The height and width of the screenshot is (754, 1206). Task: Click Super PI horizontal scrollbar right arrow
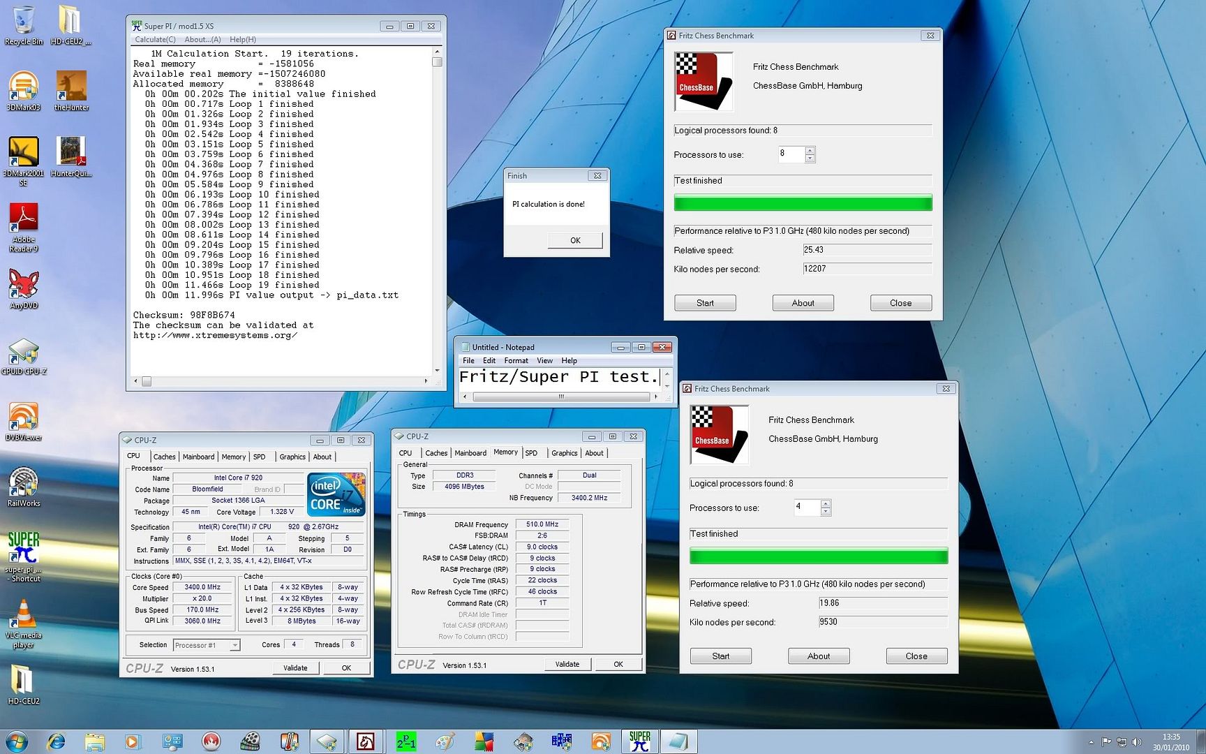[x=426, y=381]
